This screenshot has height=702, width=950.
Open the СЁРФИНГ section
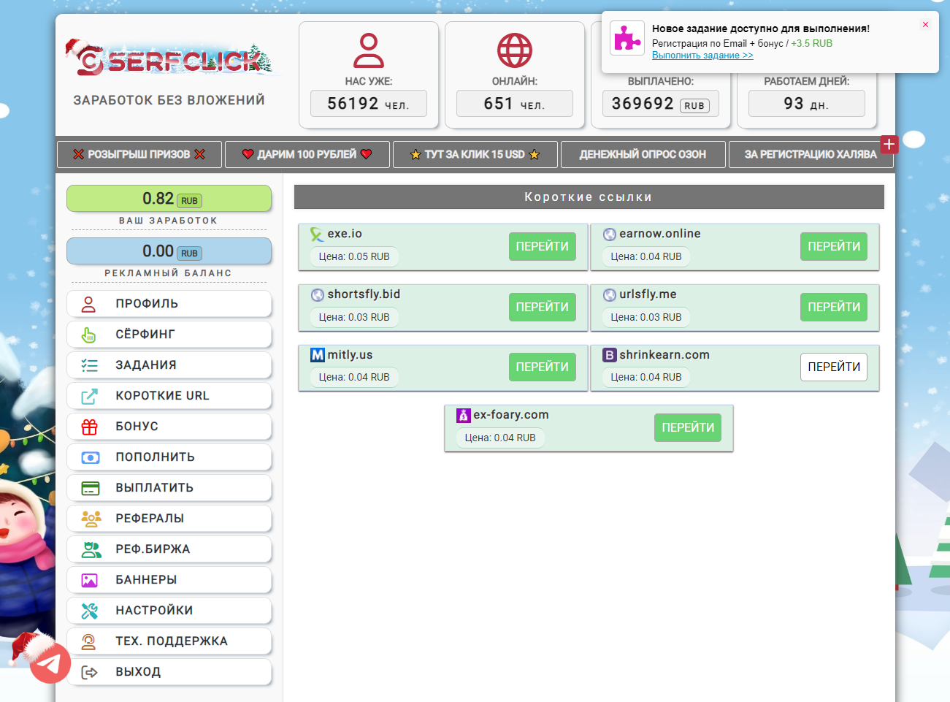tap(169, 335)
